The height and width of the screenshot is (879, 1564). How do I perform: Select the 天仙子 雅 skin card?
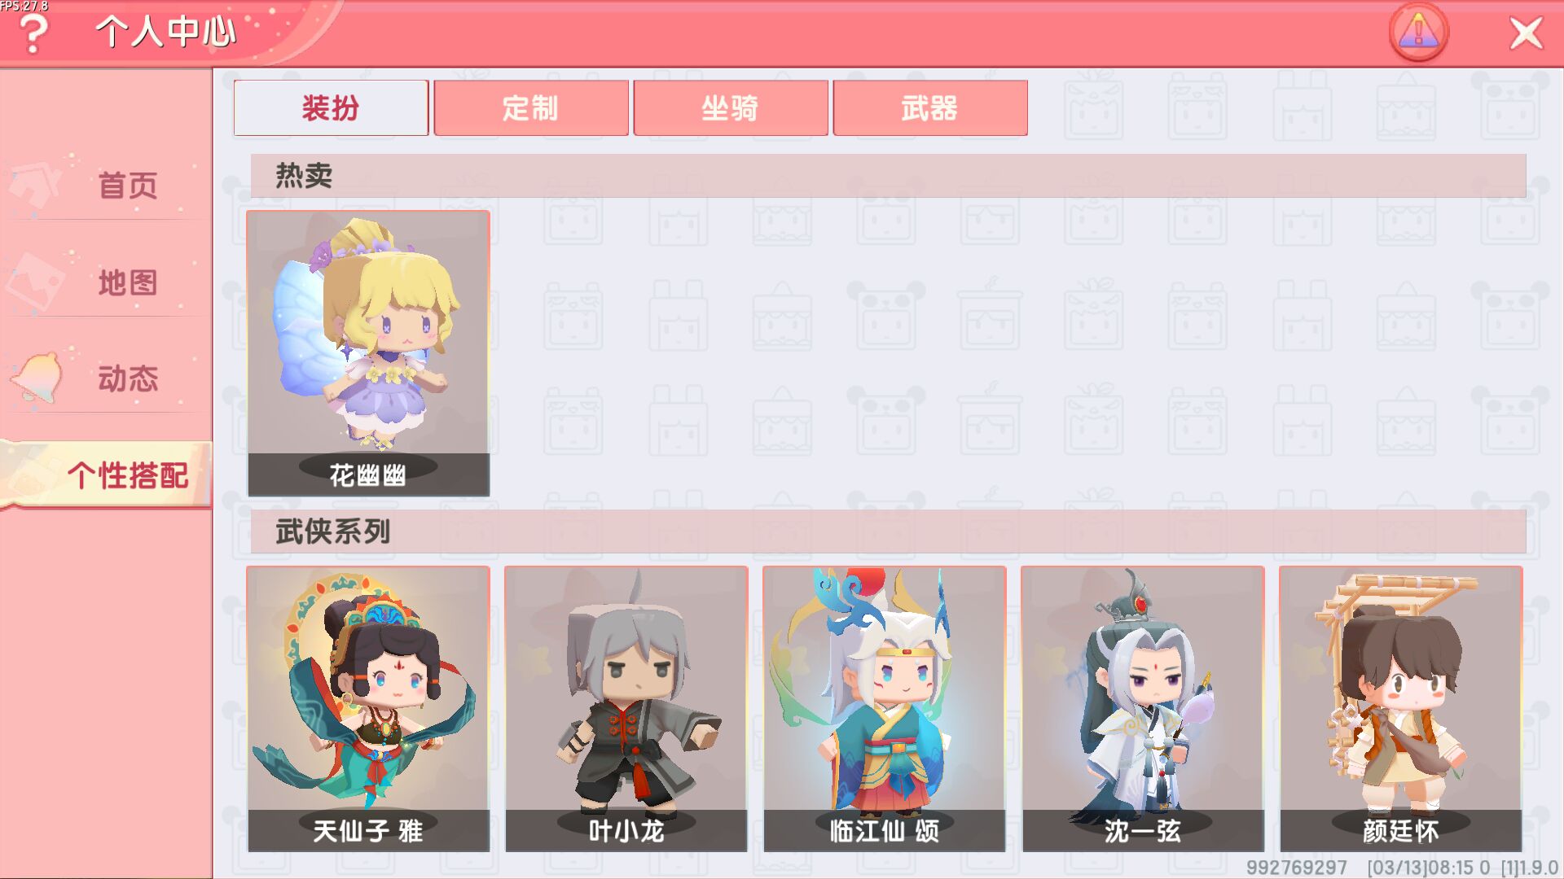(368, 709)
